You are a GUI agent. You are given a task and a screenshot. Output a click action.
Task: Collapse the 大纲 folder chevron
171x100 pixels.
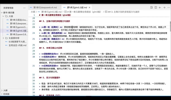click(x=3, y=16)
